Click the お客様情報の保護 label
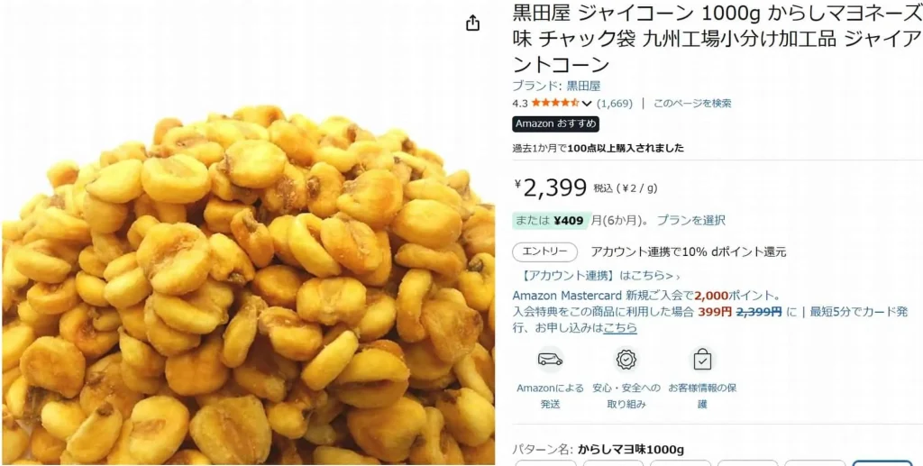This screenshot has height=466, width=923. (701, 396)
